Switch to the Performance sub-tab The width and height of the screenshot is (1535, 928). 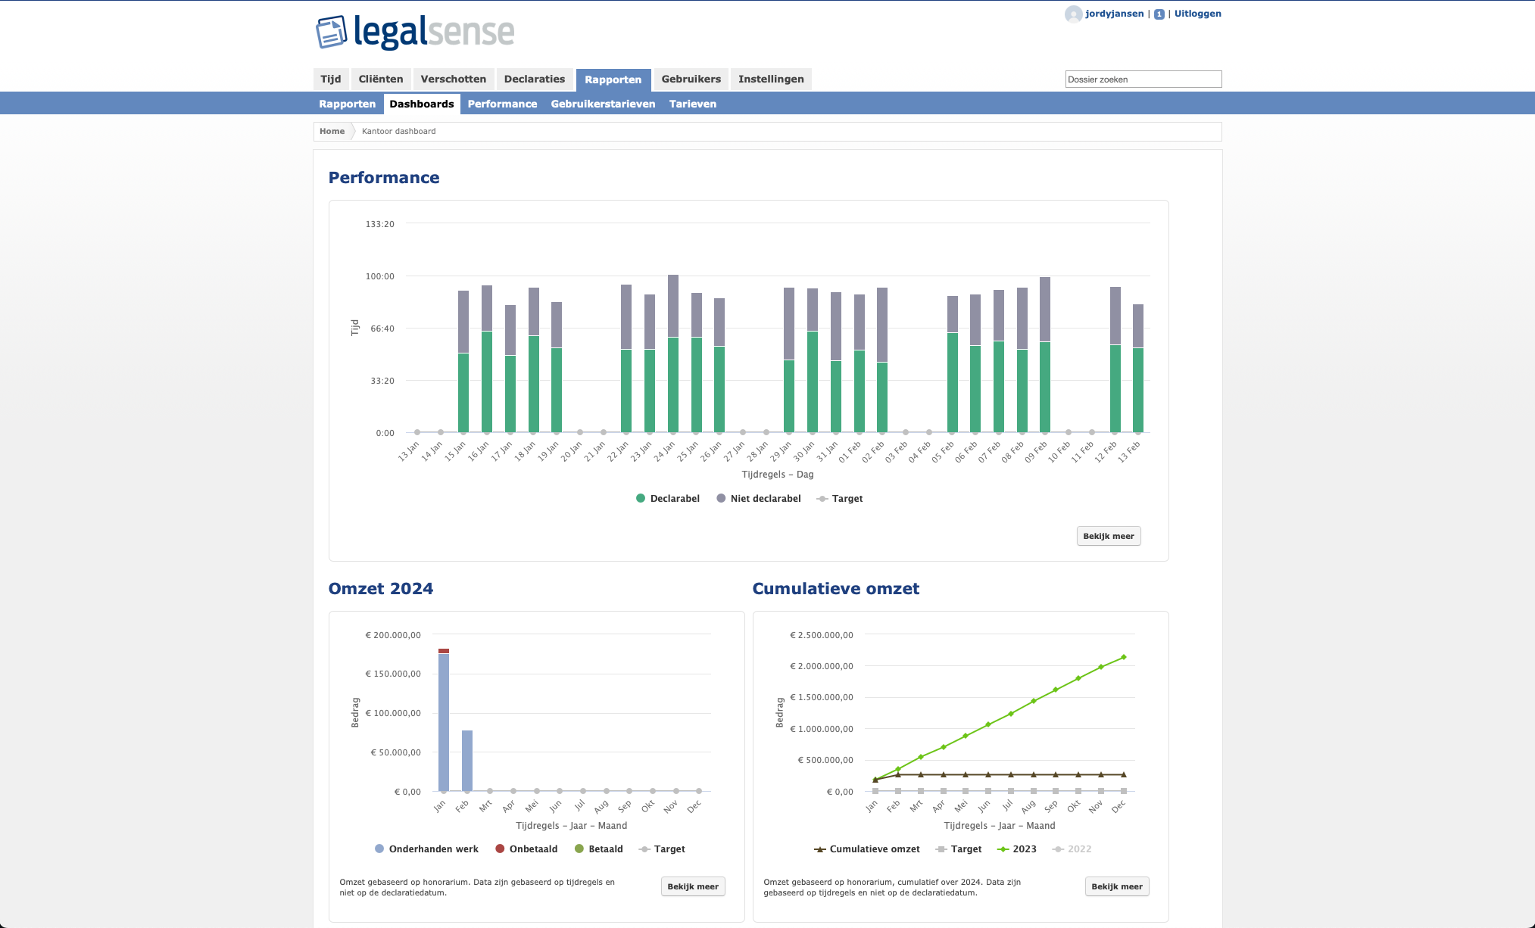502,104
